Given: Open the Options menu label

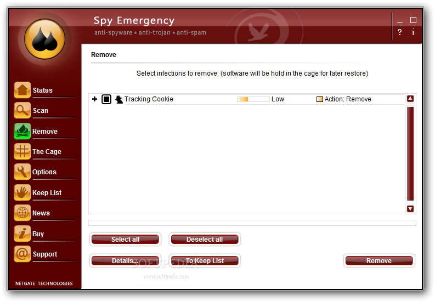Looking at the screenshot, I should click(x=44, y=172).
